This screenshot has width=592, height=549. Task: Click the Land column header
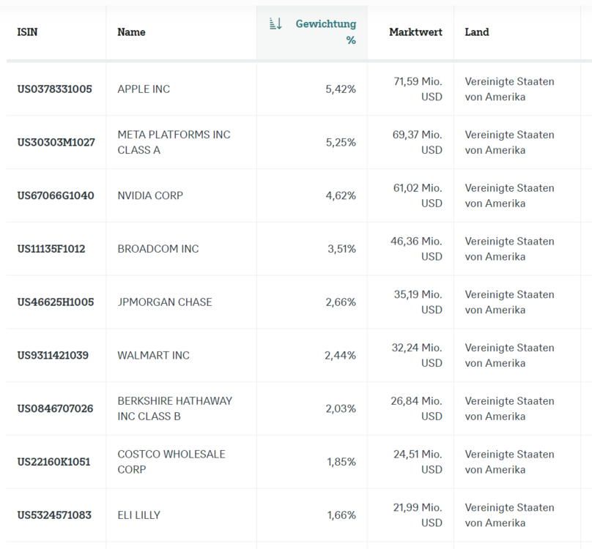coord(476,32)
